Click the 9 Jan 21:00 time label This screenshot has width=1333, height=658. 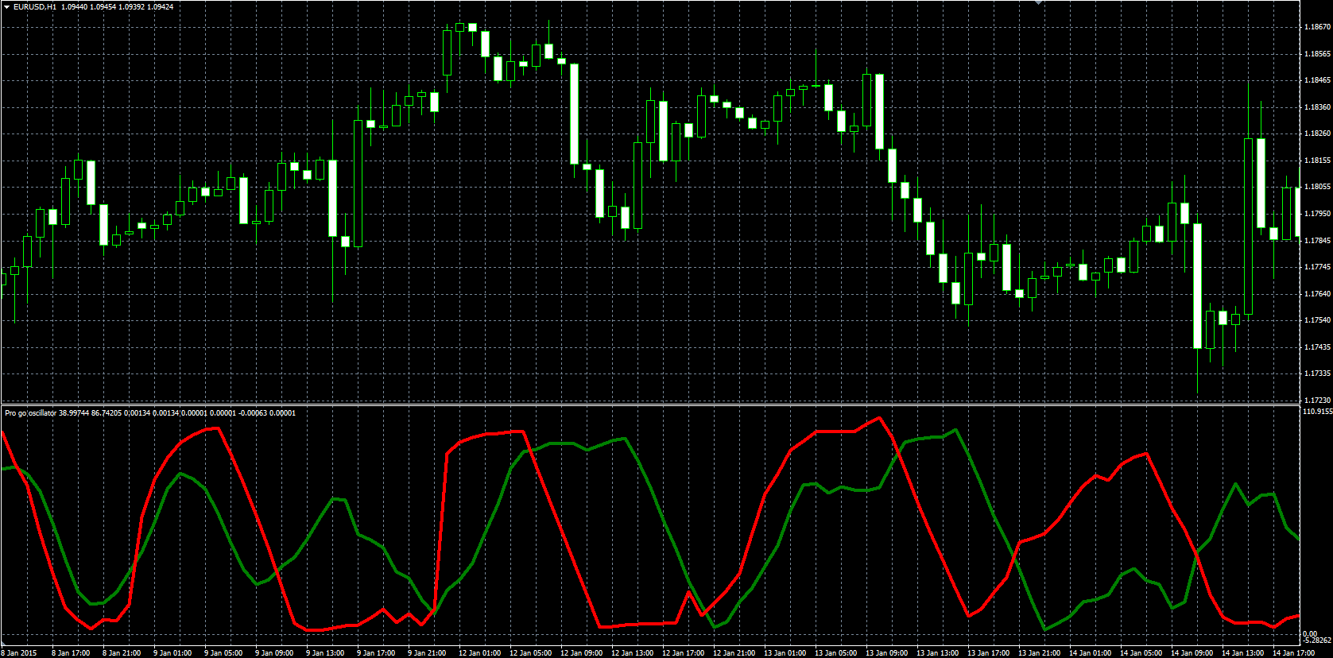427,653
